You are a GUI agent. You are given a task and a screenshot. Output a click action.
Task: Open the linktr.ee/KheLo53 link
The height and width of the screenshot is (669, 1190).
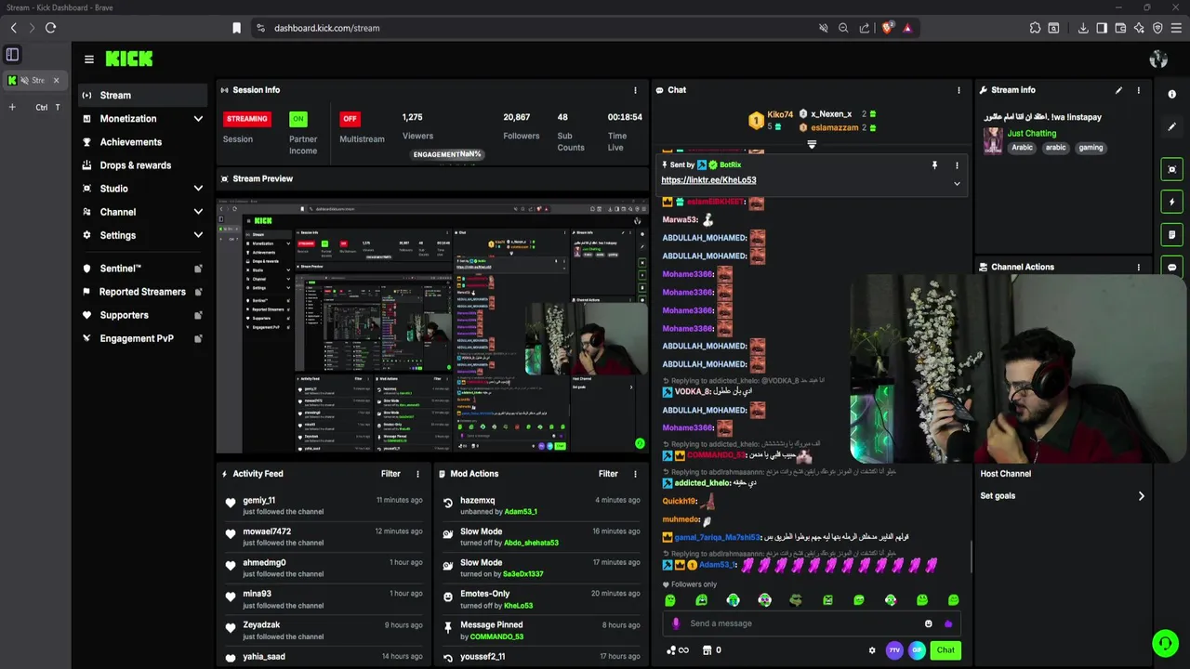click(x=708, y=180)
